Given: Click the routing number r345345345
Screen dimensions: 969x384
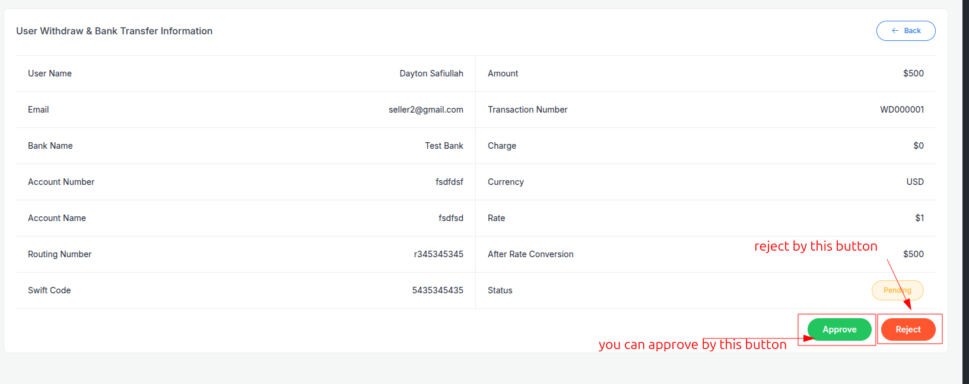Looking at the screenshot, I should tap(439, 254).
